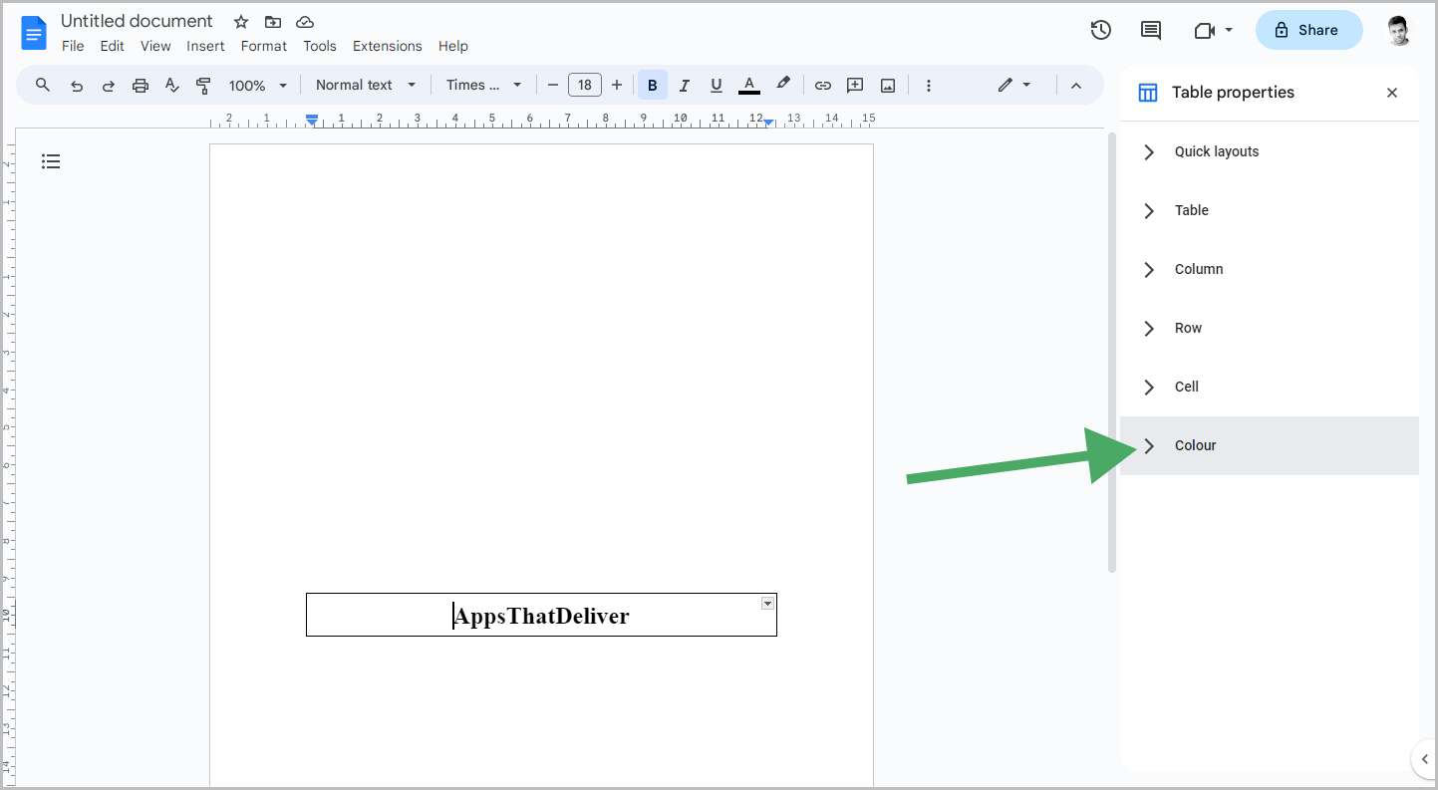Open the Format menu
This screenshot has height=790, width=1438.
[x=263, y=46]
